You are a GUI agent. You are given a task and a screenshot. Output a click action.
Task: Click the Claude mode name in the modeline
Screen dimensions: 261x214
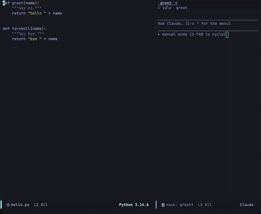(246, 205)
